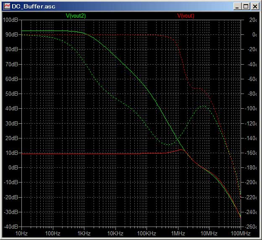Click the 100MHz frequency axis label

click(x=241, y=233)
